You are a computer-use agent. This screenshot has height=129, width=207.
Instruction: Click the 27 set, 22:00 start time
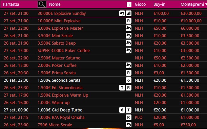[16, 28]
